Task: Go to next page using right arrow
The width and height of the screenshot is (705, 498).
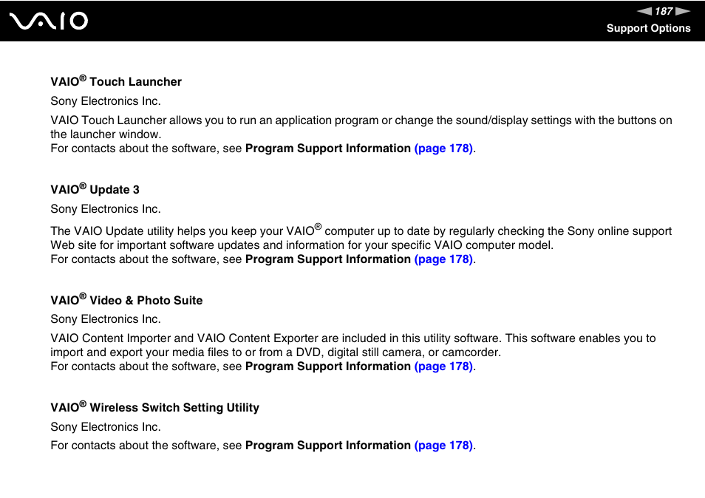Action: tap(683, 11)
